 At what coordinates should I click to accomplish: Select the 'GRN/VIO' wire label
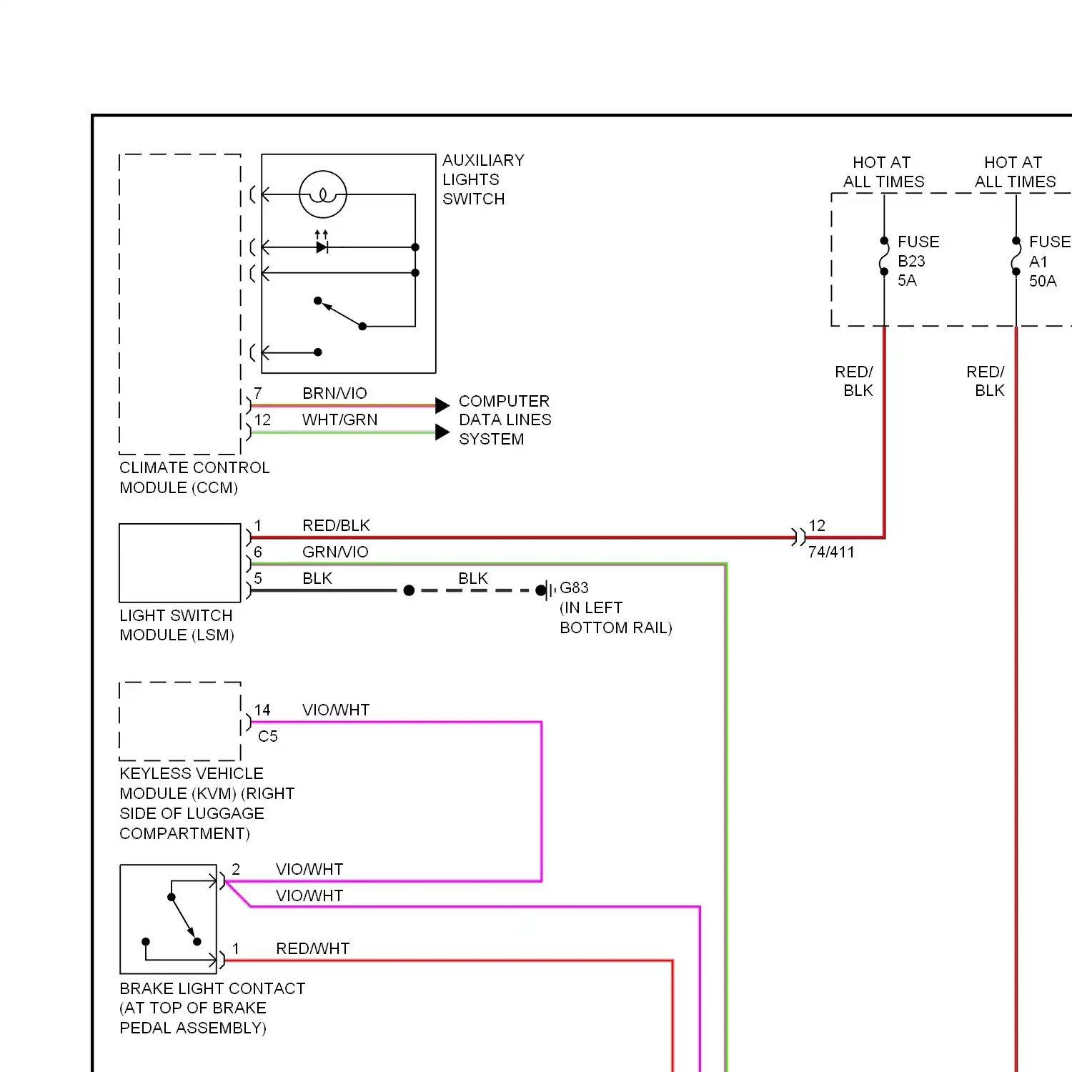pyautogui.click(x=335, y=552)
